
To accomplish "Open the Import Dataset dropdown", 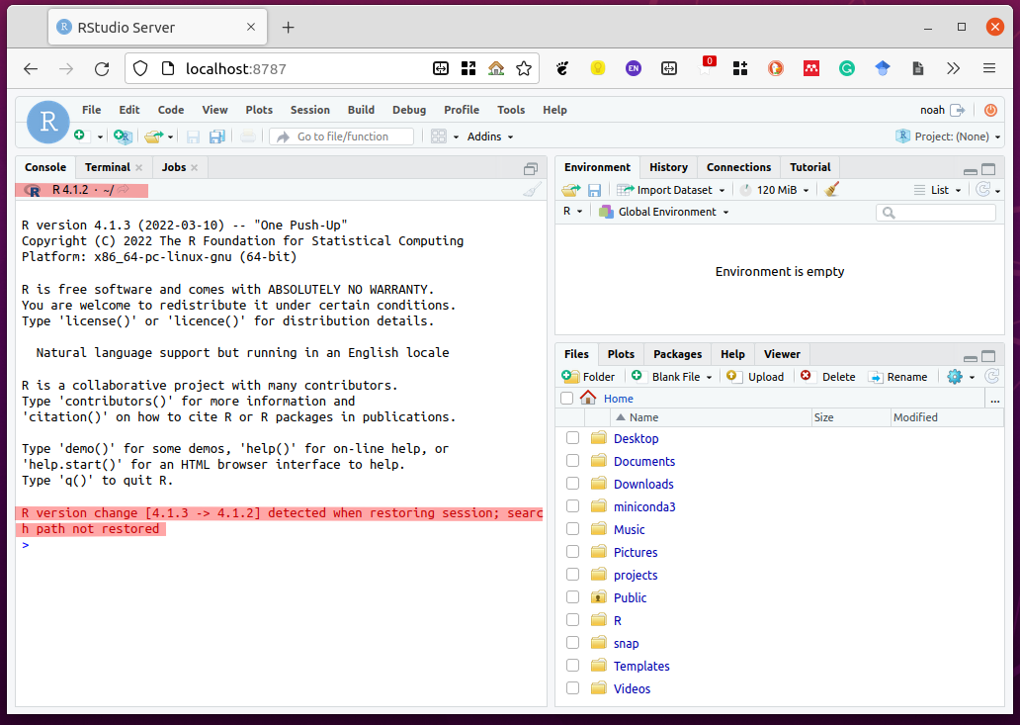I will coord(671,190).
